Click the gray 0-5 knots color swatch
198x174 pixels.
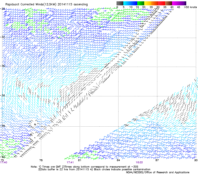click(120, 3)
